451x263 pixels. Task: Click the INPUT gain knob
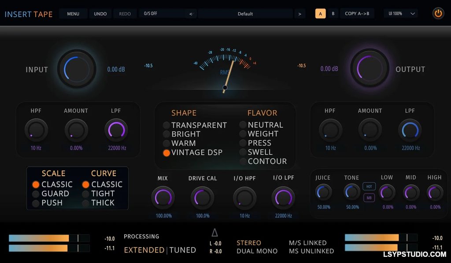tap(77, 69)
